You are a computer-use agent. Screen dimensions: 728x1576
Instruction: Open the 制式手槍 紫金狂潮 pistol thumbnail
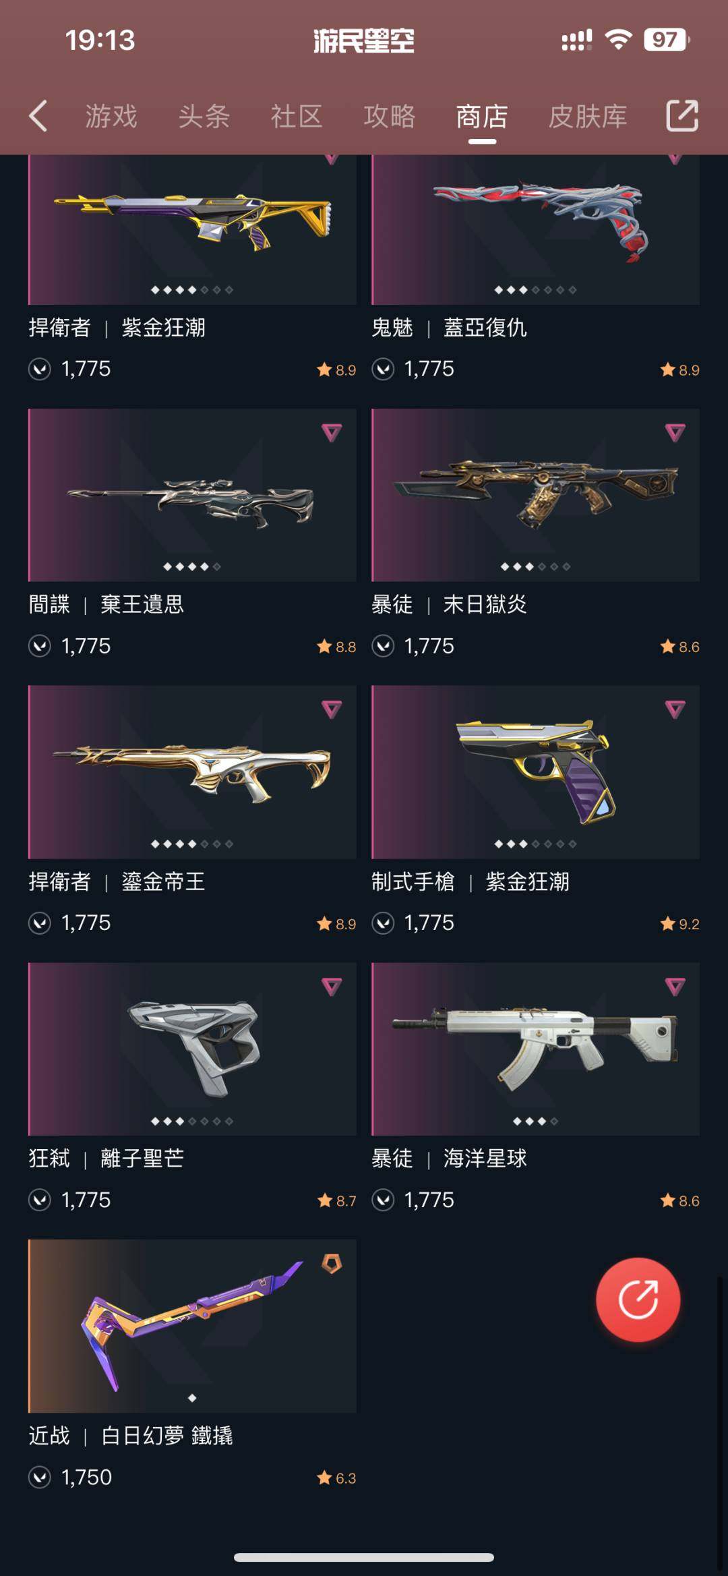coord(535,772)
